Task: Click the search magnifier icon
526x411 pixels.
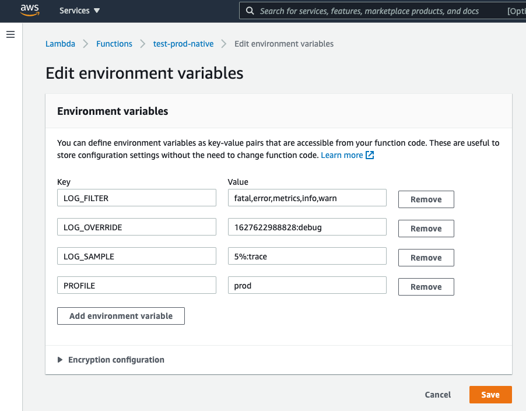Action: [x=250, y=11]
